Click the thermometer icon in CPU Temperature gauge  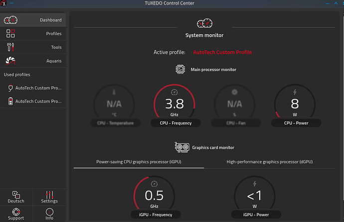tap(114, 92)
